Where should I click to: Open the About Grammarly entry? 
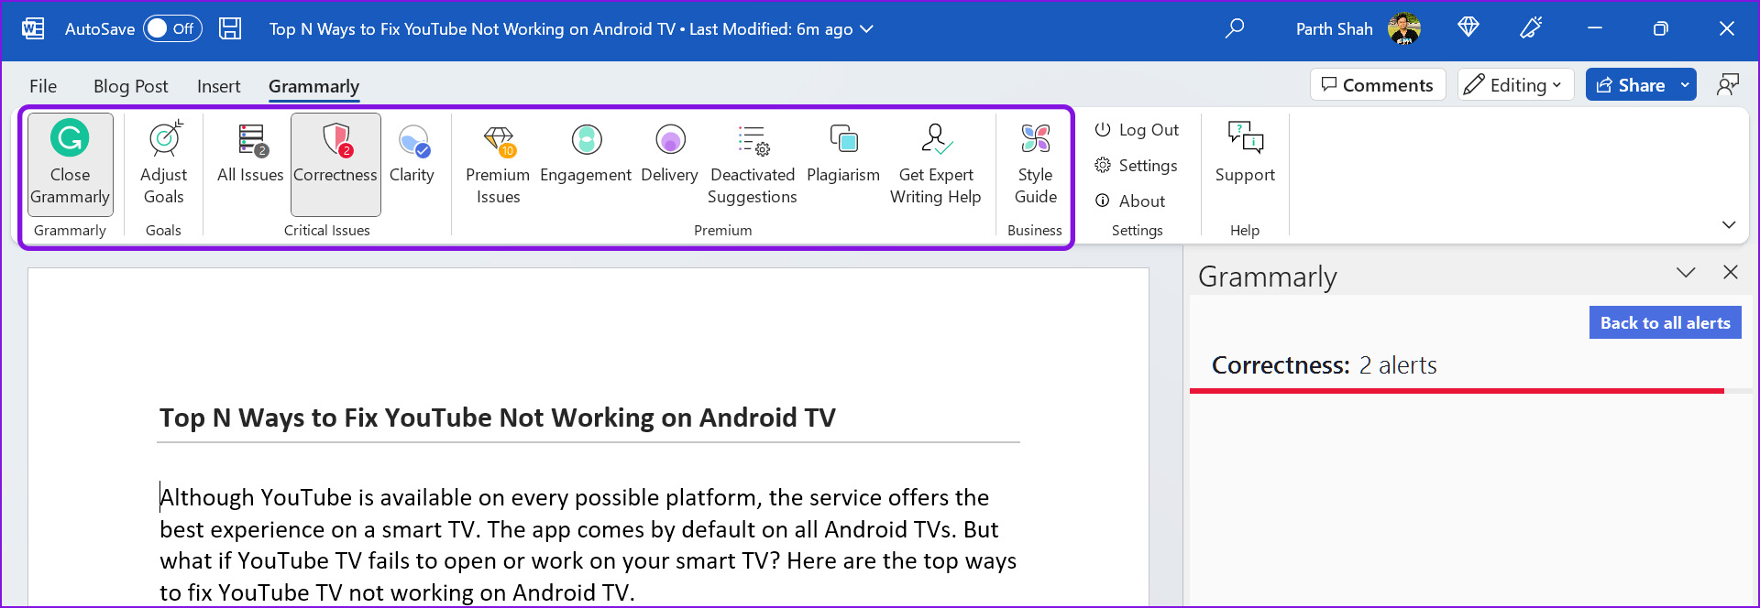point(1130,201)
